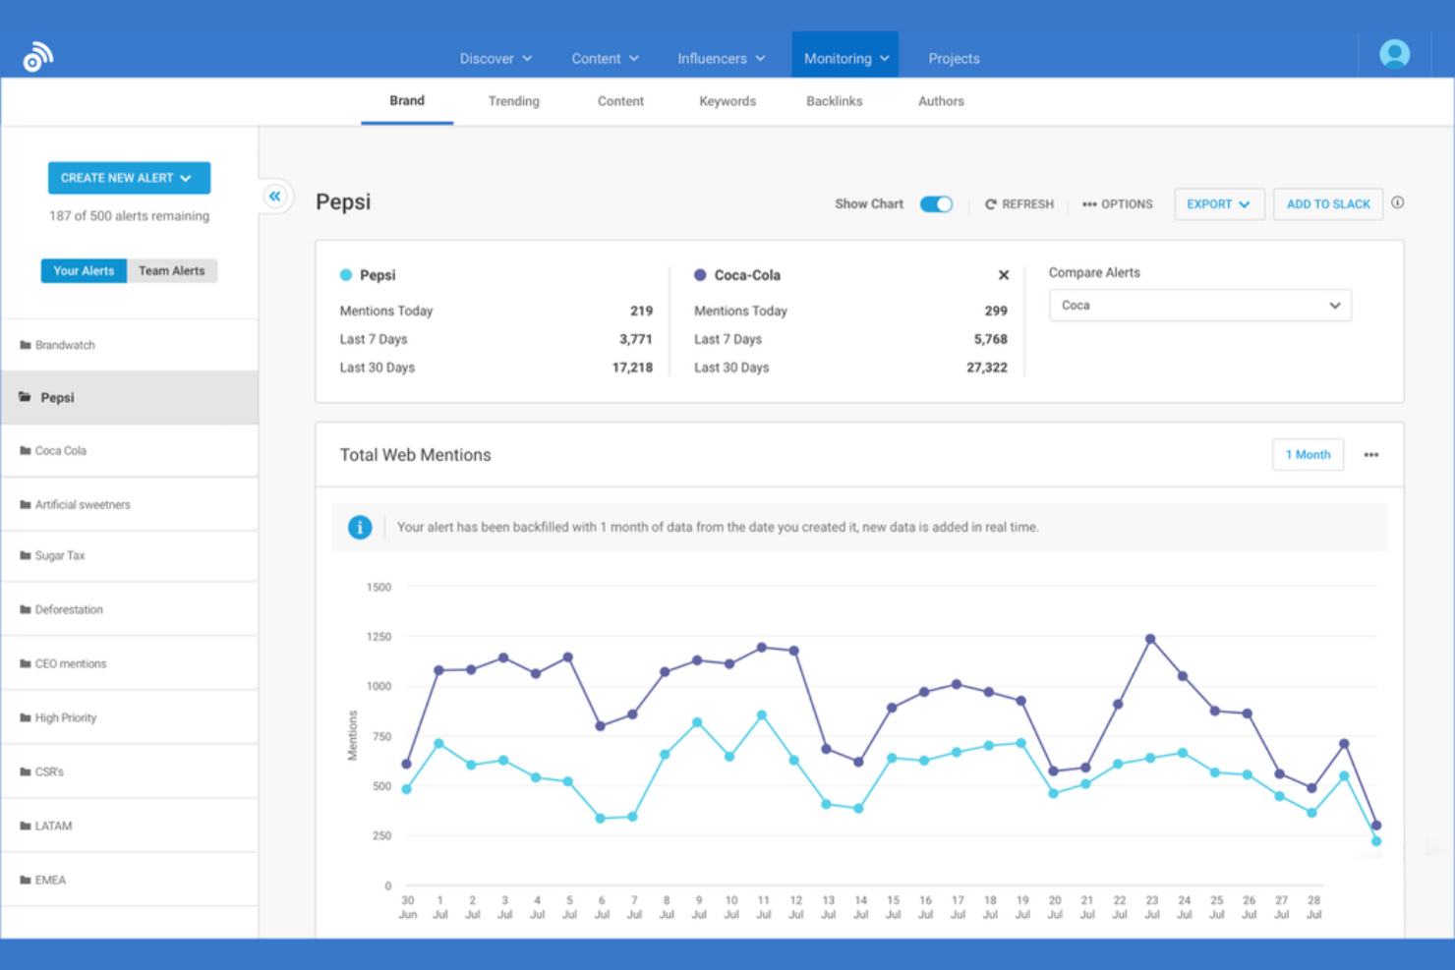The height and width of the screenshot is (970, 1455).
Task: Change the 1 Month time range
Action: [x=1308, y=455]
